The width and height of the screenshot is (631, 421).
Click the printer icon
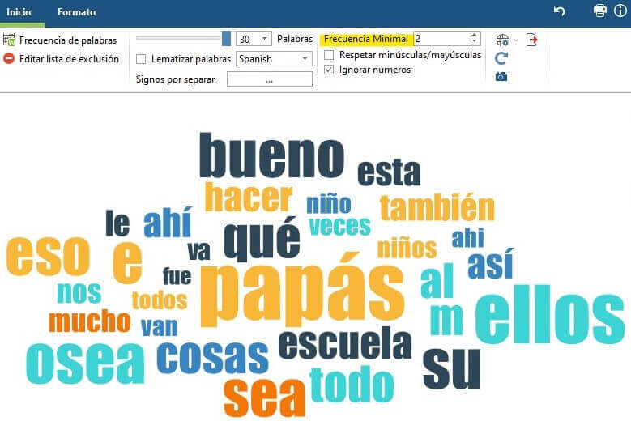point(600,11)
